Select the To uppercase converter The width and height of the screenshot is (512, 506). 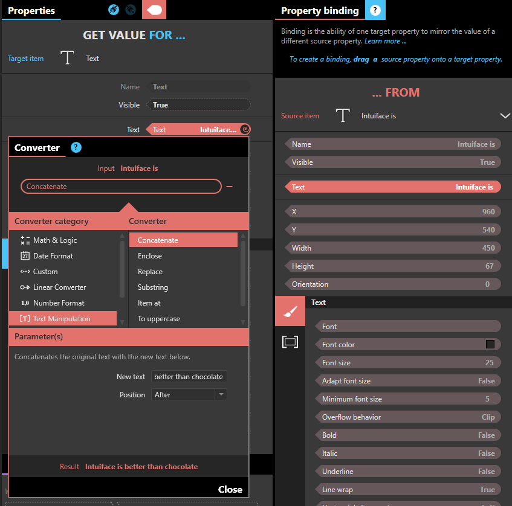click(x=184, y=318)
